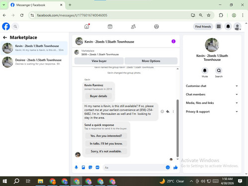Select Kevin - 2beds 1.5bath Townhouse conversation
This screenshot has height=186, width=248.
(x=34, y=48)
